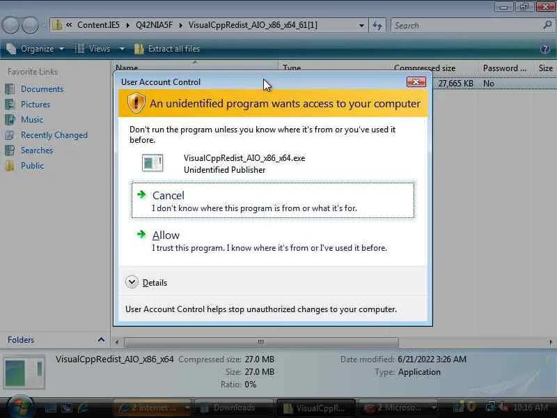Click the Recently Changed icon
The height and width of the screenshot is (418, 557).
point(10,135)
